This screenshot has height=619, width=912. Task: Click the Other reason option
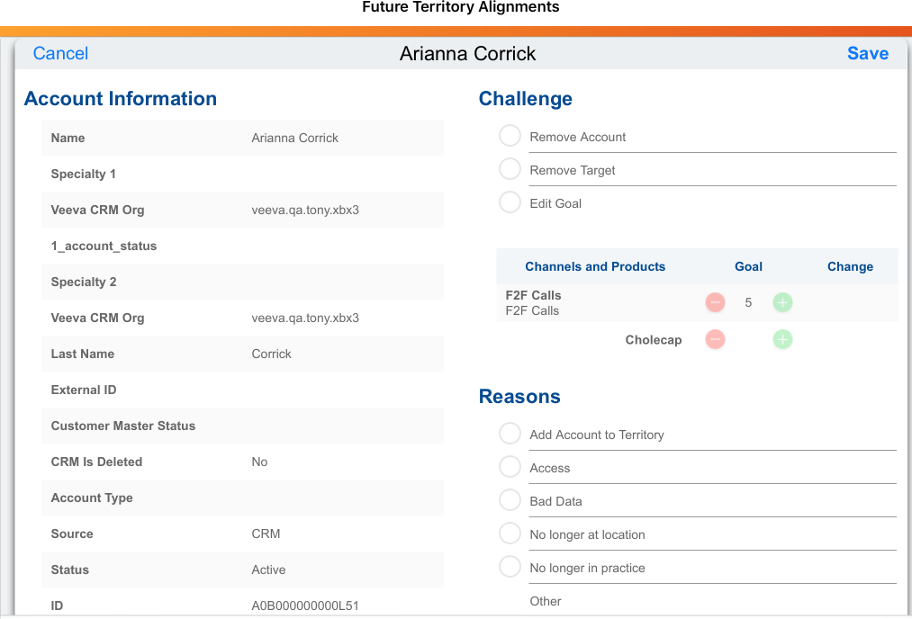tap(546, 601)
